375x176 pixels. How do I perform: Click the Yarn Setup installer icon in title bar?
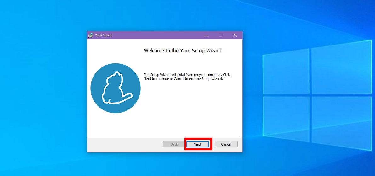click(91, 35)
